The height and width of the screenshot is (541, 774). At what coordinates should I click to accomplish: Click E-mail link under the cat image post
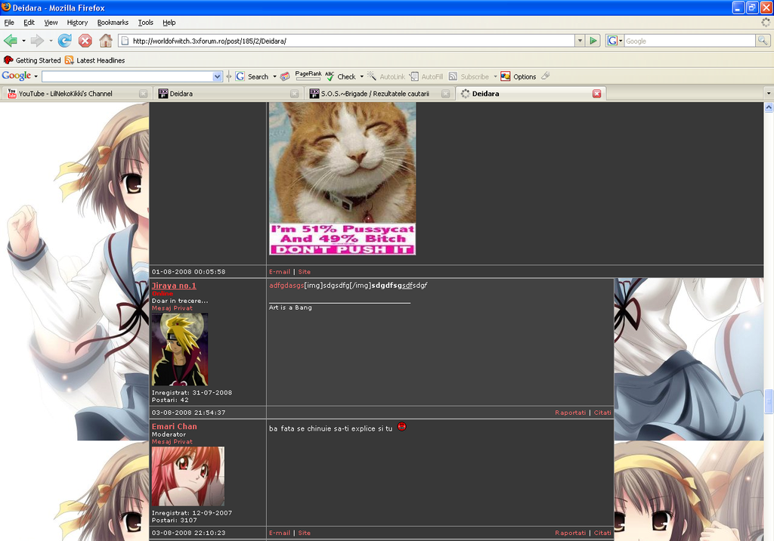pos(280,272)
